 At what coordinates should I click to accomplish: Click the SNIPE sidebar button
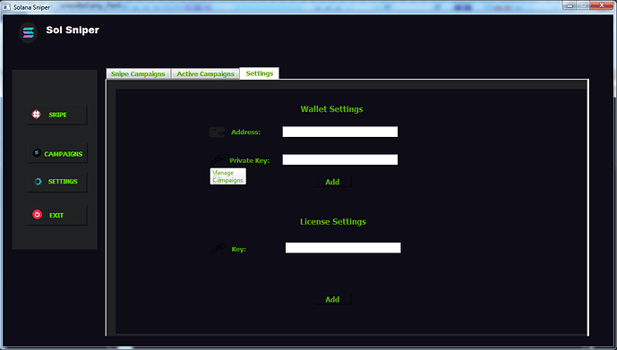pyautogui.click(x=57, y=115)
